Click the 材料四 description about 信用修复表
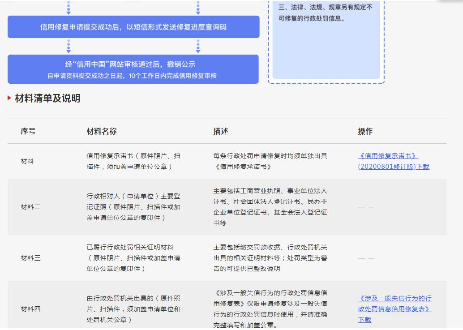 [x=270, y=309]
